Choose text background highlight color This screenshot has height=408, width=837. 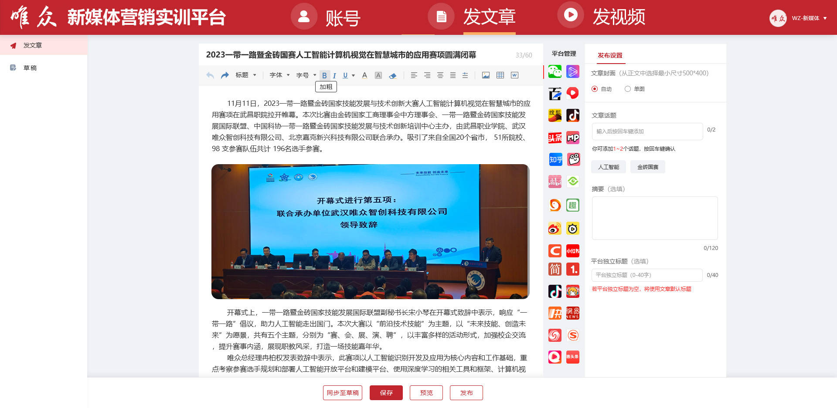(x=378, y=75)
